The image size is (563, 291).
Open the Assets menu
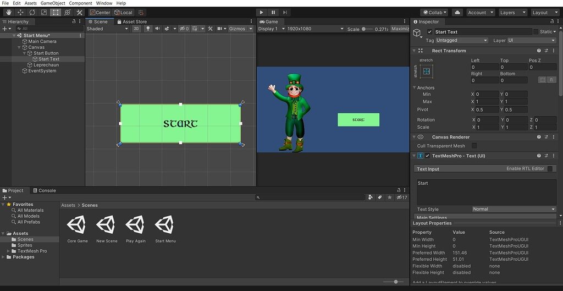(31, 3)
